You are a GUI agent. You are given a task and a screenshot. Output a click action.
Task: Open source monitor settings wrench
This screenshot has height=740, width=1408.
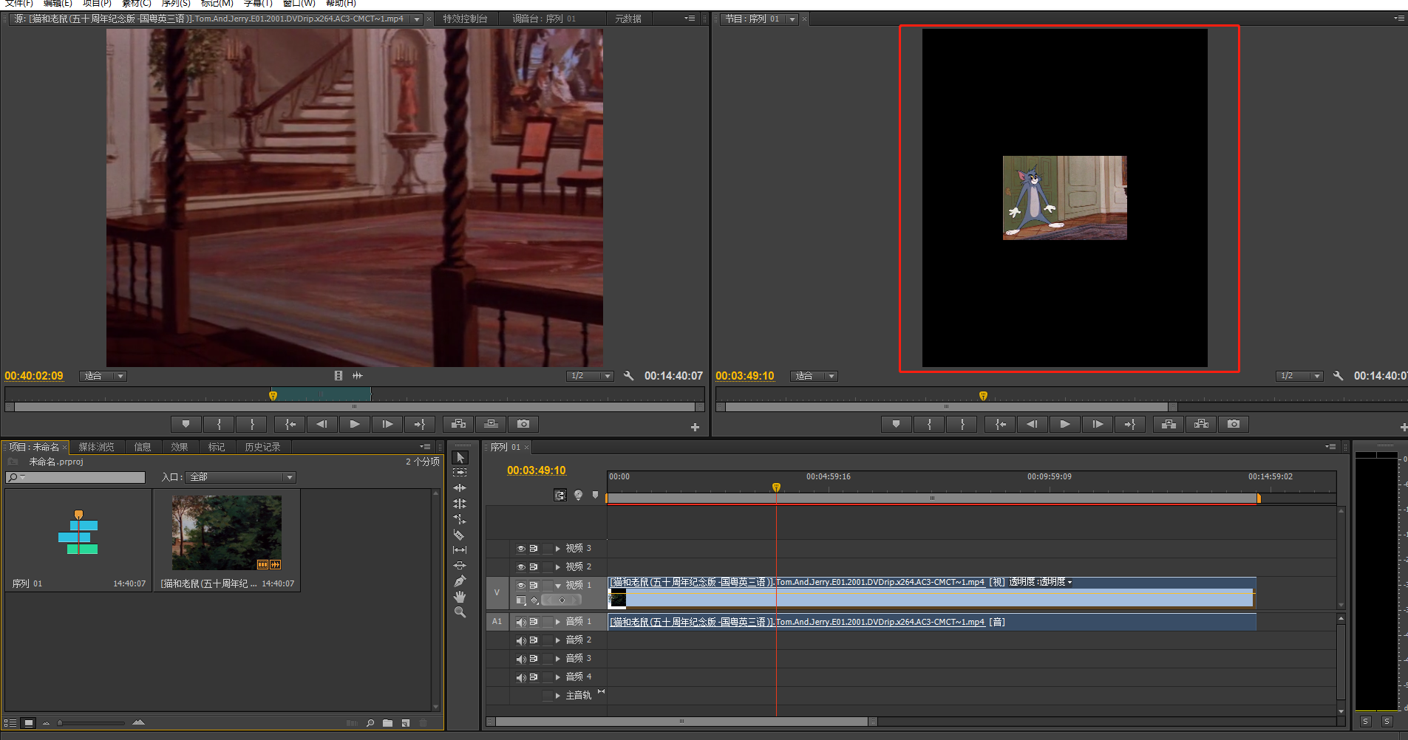(628, 376)
